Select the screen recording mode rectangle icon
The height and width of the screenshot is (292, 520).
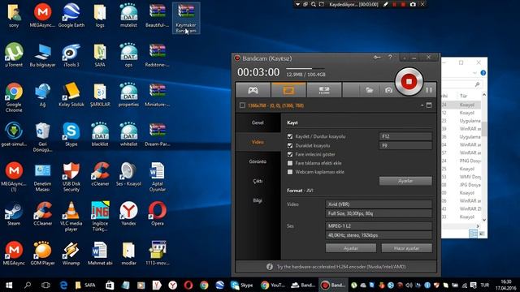[288, 90]
